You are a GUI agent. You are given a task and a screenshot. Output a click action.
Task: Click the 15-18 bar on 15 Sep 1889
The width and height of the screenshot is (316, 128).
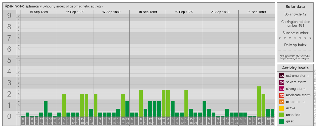tap(46, 109)
